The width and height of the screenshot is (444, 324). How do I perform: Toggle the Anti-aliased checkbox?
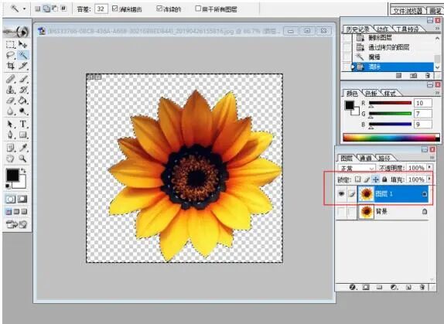114,9
